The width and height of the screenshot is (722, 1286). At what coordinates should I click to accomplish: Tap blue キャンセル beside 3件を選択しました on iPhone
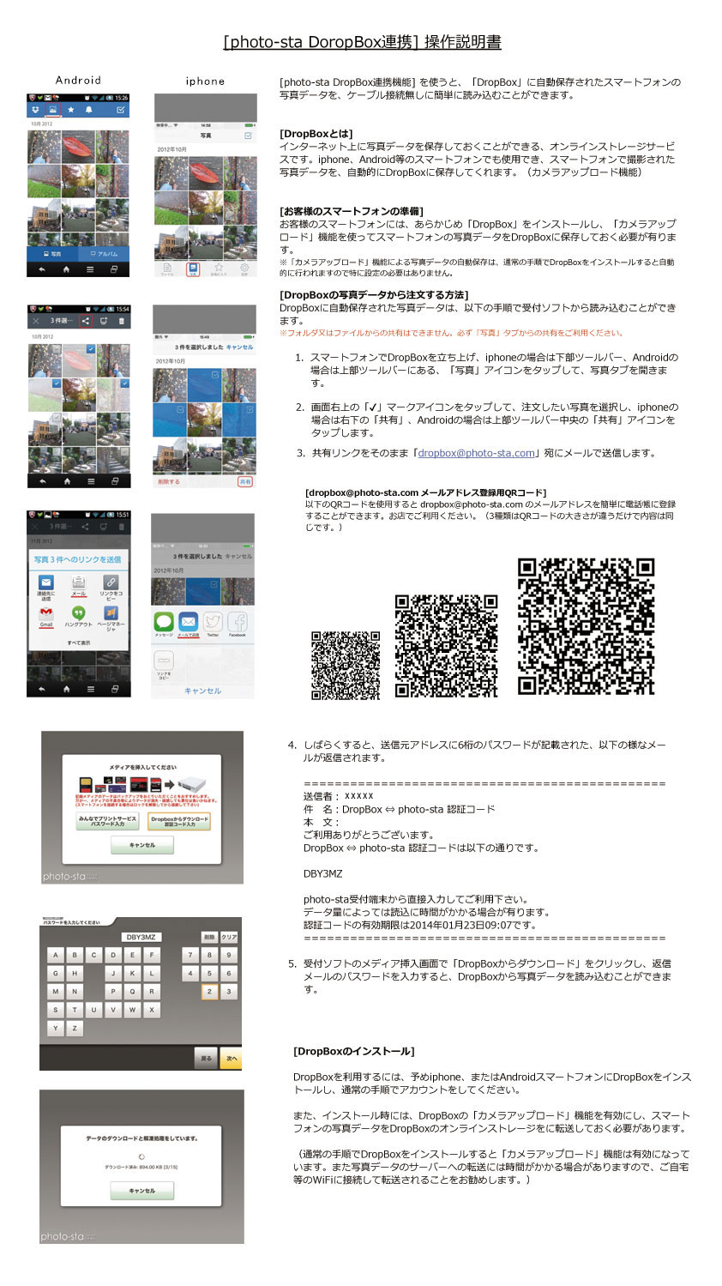[239, 347]
